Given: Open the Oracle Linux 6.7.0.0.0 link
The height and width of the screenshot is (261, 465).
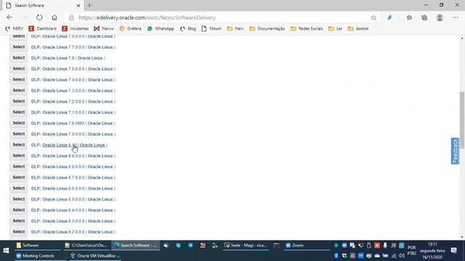Looking at the screenshot, I should coord(78,178).
